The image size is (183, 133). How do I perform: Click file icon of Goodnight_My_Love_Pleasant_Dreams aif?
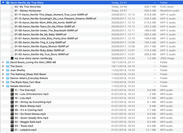(12, 19)
